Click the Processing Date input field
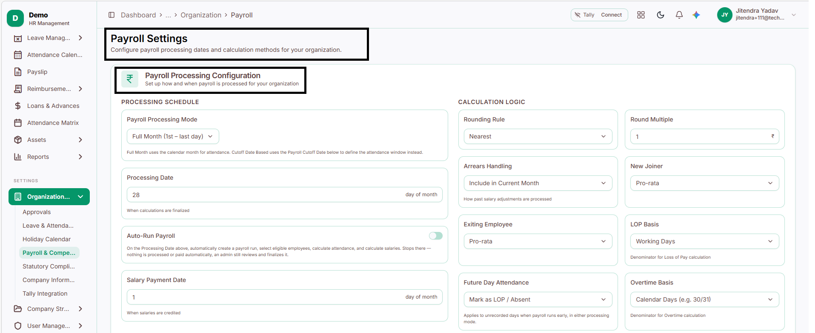Screen dimensions: 815x333 tap(285, 195)
